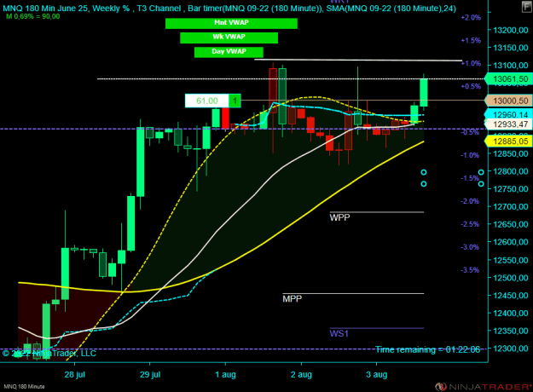Screen dimensions: 533x392
Task: Click the +1.0% weekly percent label
Action: pos(471,64)
